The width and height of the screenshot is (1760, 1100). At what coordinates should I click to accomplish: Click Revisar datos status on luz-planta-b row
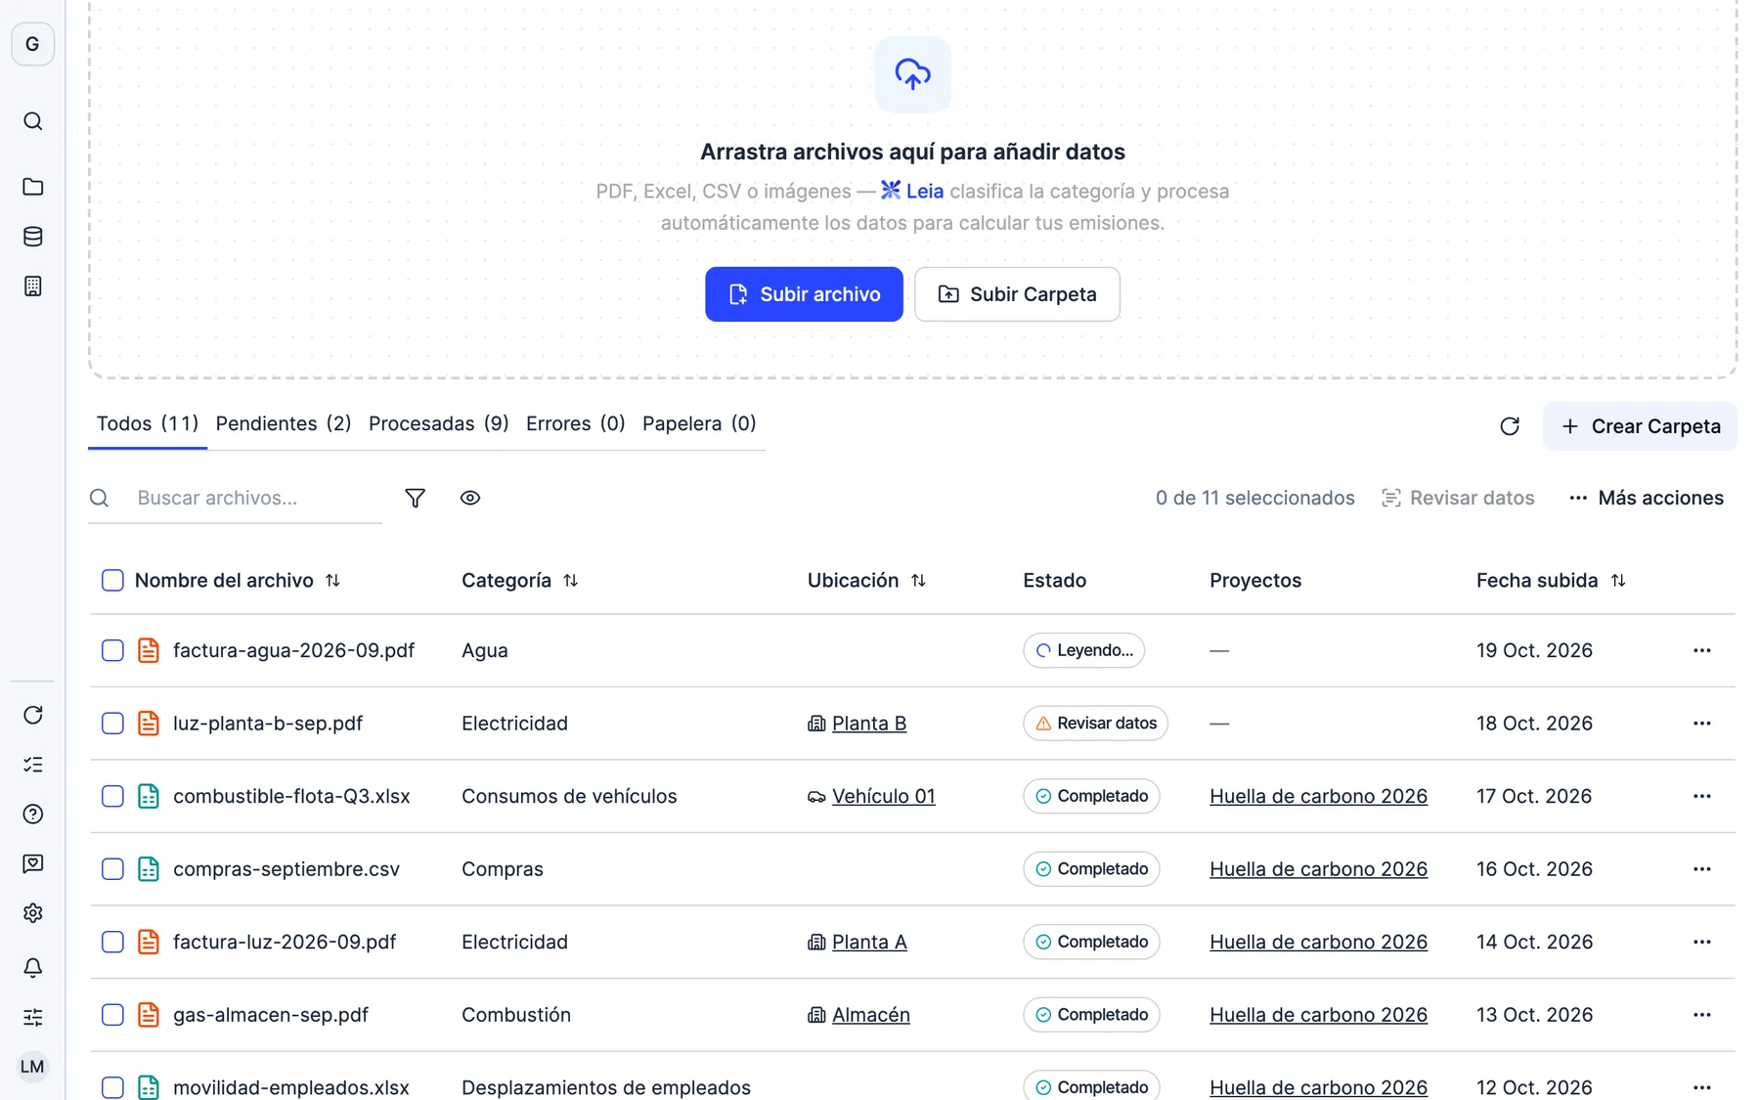click(1095, 724)
